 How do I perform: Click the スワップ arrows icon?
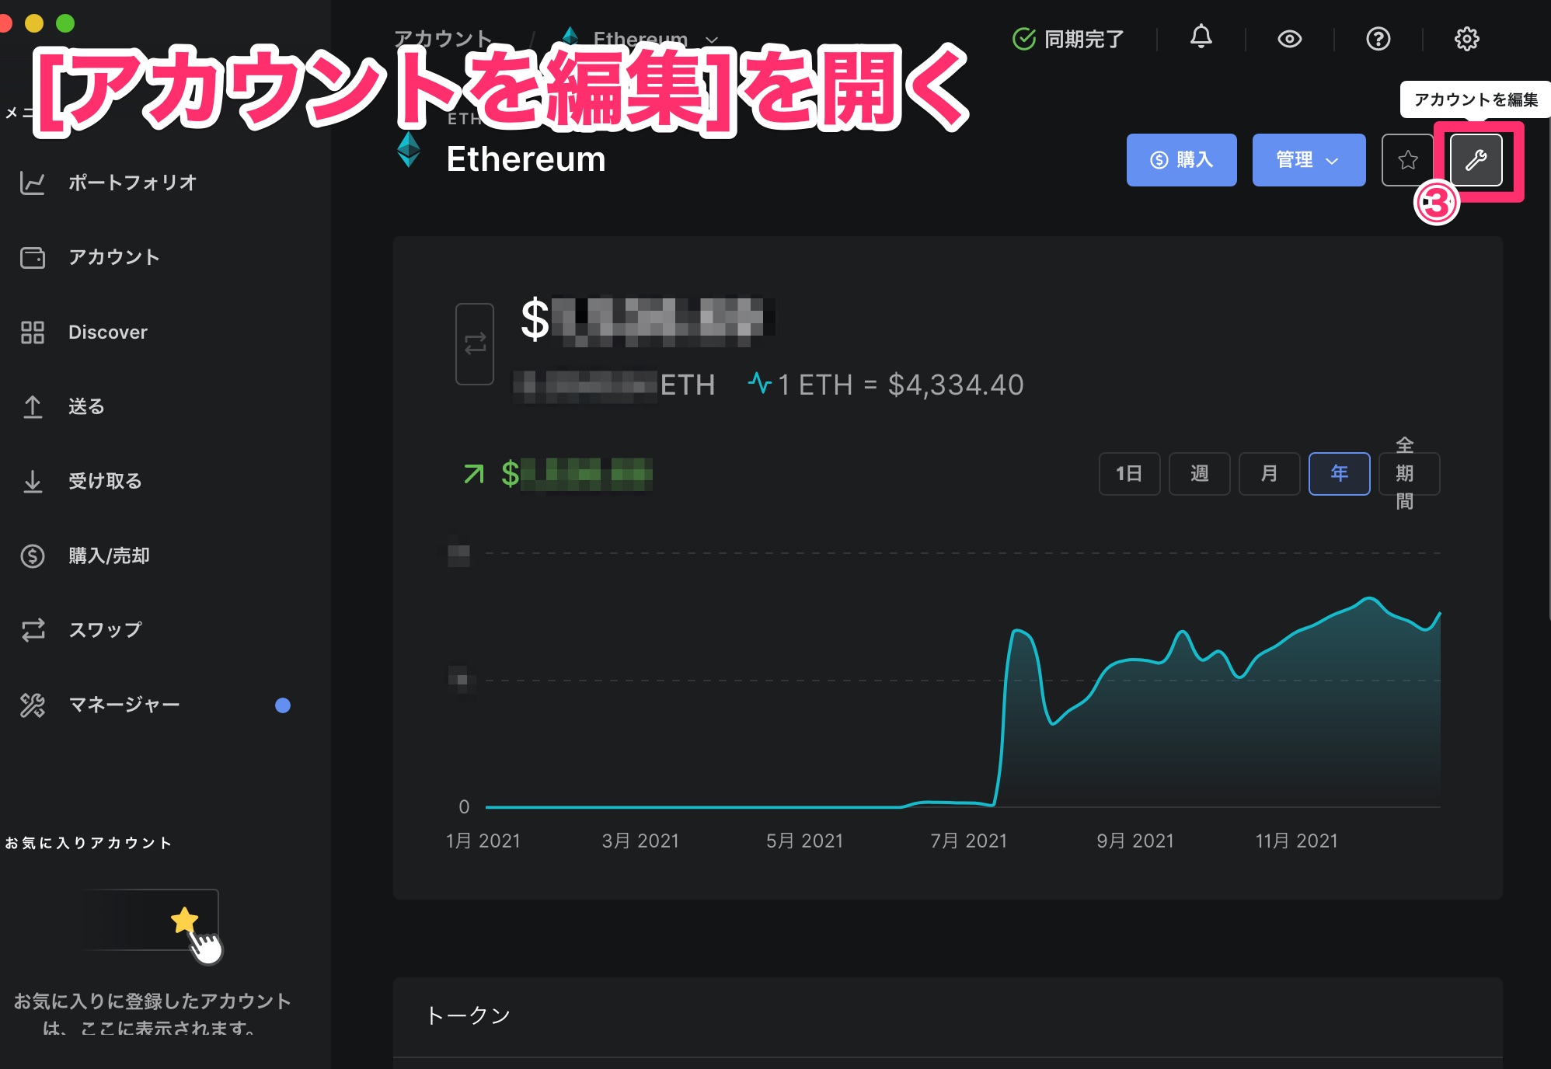[32, 630]
